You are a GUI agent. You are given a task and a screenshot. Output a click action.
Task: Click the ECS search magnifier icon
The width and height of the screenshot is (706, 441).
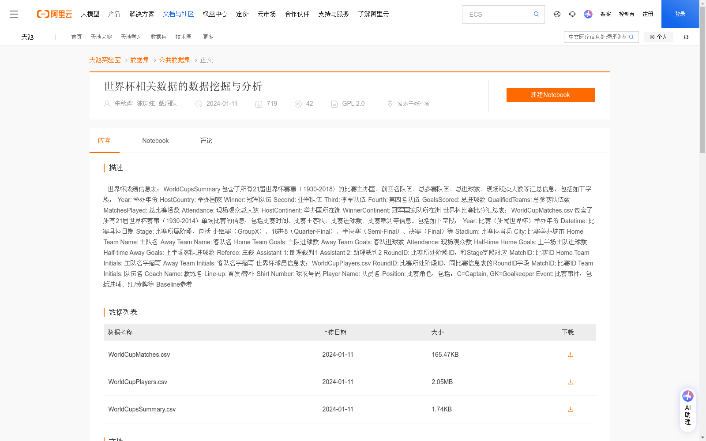click(x=536, y=14)
